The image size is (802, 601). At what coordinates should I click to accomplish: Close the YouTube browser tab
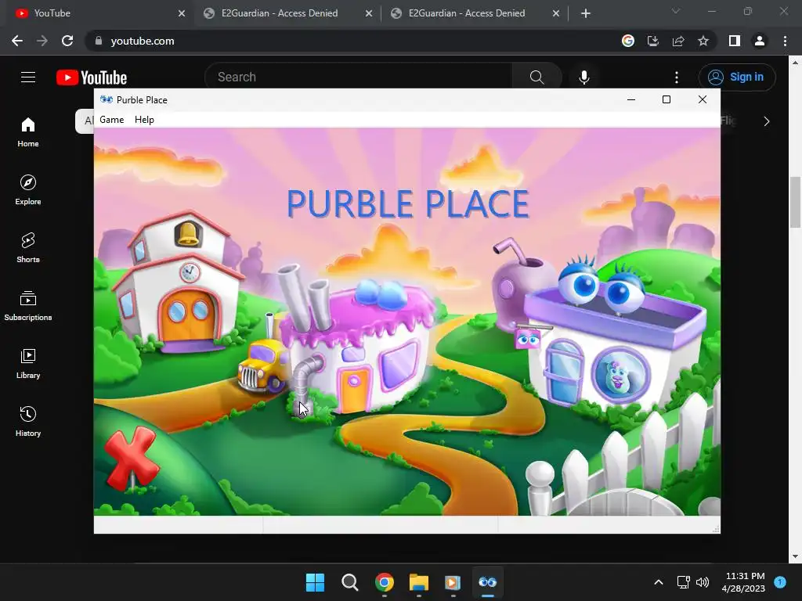182,13
